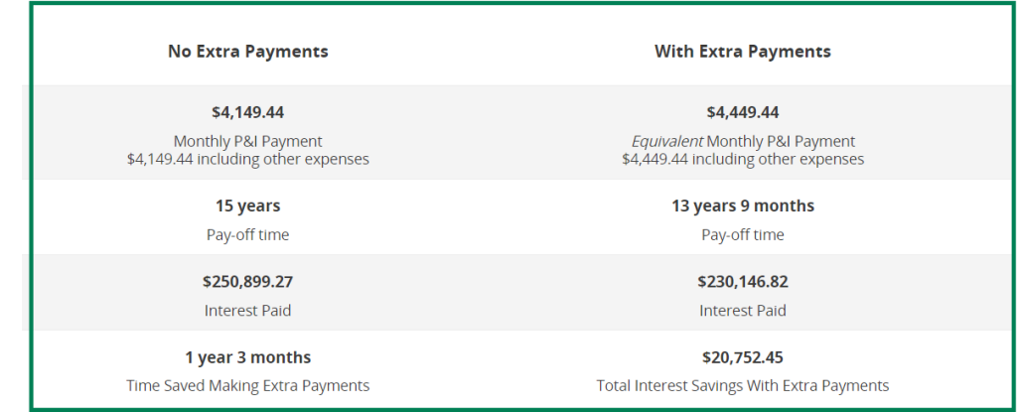Click the Time Saved Making Extra Payments label
This screenshot has width=1017, height=412.
point(247,385)
